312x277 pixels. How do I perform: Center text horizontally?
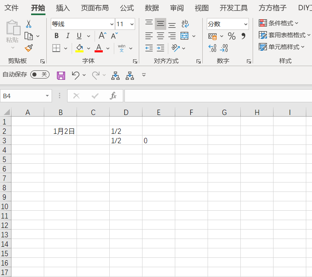point(161,36)
